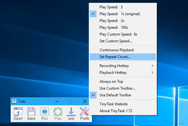Choose Use Custom Toolbar... option
This screenshot has height=126, width=188.
click(123, 88)
